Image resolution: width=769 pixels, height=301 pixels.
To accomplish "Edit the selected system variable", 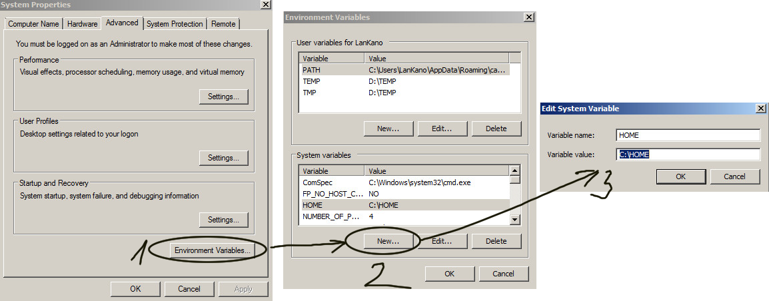I will [442, 240].
